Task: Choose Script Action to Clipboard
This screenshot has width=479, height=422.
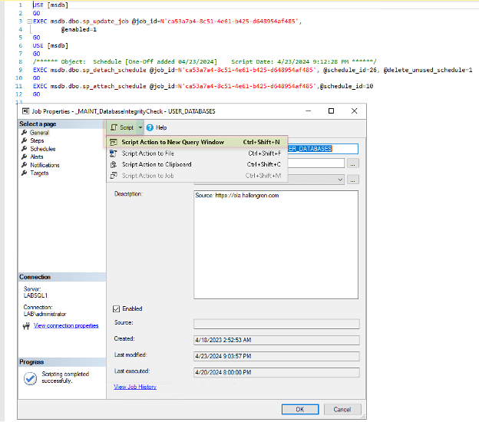Action: click(x=196, y=165)
